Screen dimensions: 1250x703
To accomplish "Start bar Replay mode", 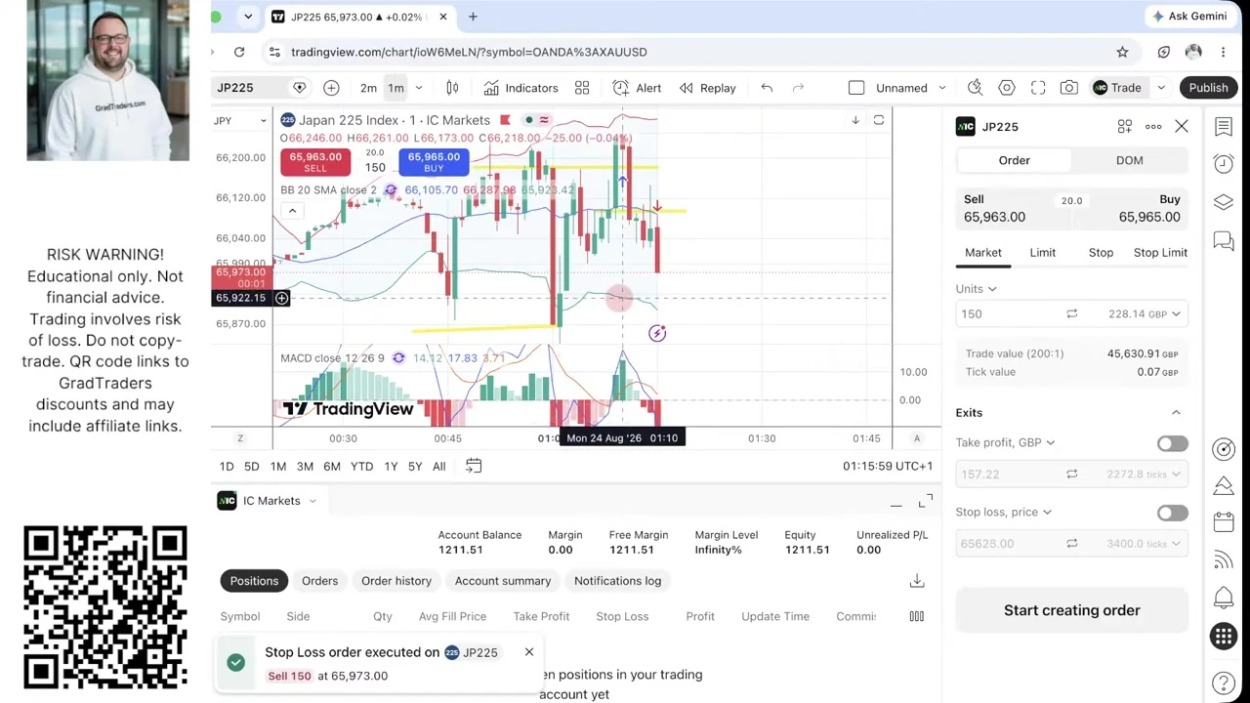I will click(707, 88).
